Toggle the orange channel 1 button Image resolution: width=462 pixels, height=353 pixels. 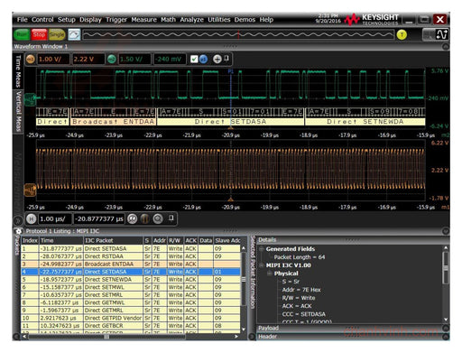point(31,59)
